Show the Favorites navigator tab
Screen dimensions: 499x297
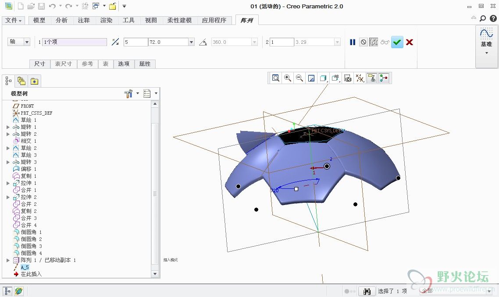click(34, 81)
